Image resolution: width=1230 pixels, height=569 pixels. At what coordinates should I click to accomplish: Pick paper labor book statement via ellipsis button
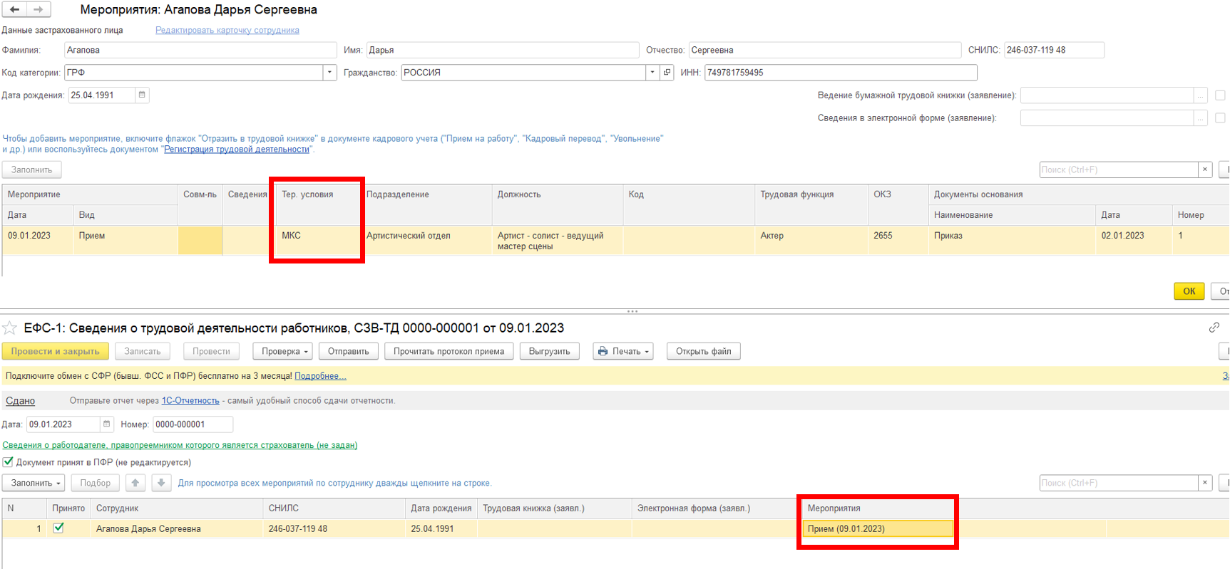[1201, 95]
